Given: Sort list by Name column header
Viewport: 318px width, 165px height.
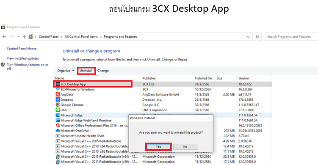Looking at the screenshot, I should (x=97, y=78).
